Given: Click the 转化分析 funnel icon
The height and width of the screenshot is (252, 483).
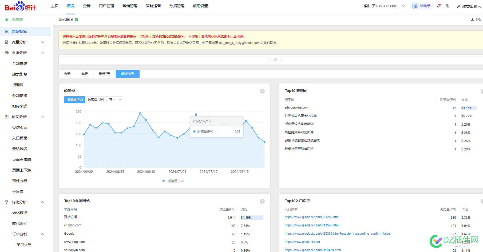Looking at the screenshot, I should click(7, 202).
